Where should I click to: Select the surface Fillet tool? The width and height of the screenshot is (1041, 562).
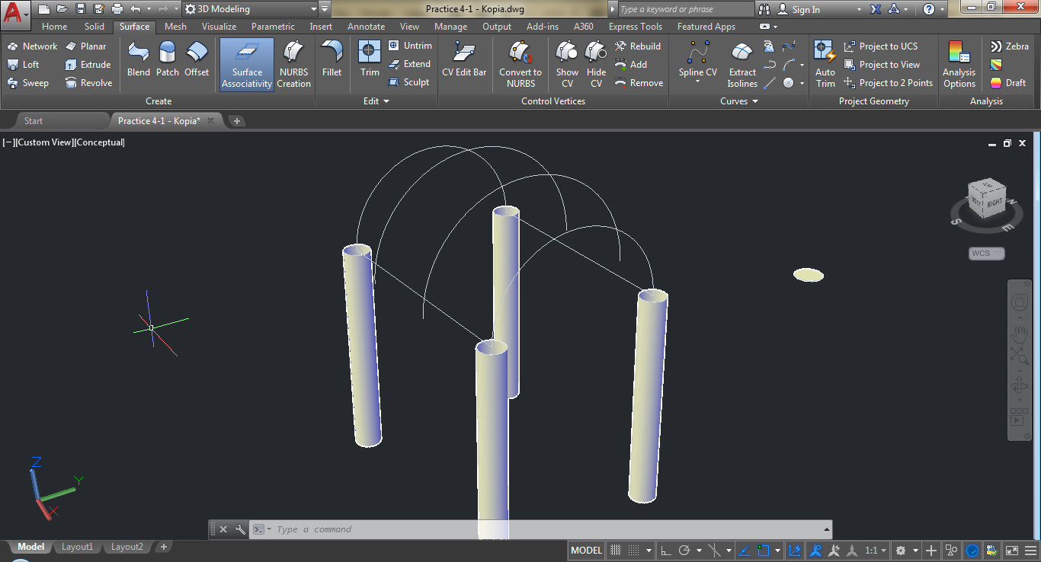332,59
